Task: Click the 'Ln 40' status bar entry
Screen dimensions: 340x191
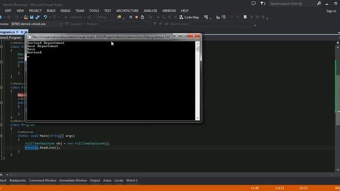Action: click(x=255, y=188)
